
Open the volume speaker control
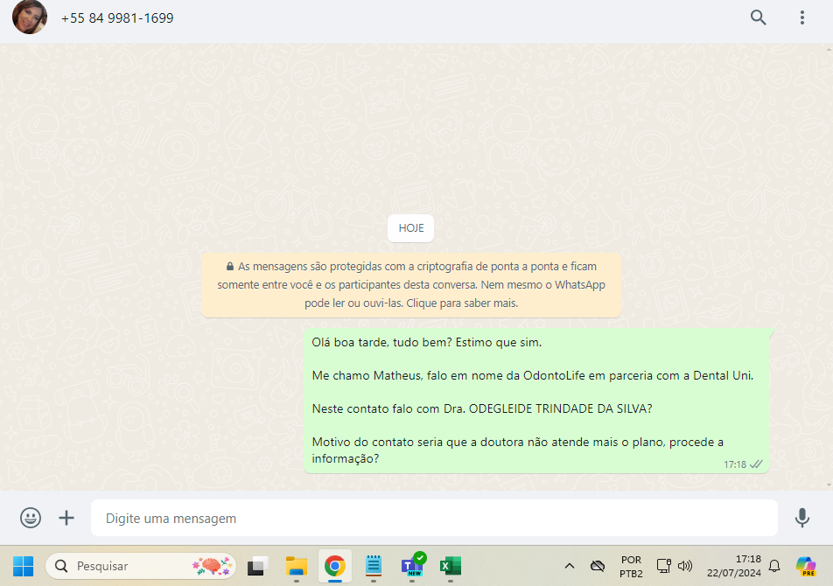pos(685,566)
